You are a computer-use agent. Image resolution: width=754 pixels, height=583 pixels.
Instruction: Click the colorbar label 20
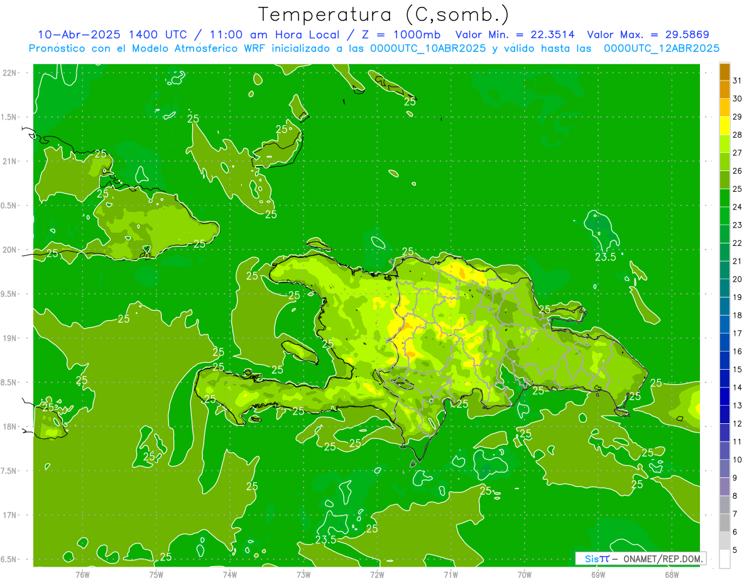click(x=738, y=279)
